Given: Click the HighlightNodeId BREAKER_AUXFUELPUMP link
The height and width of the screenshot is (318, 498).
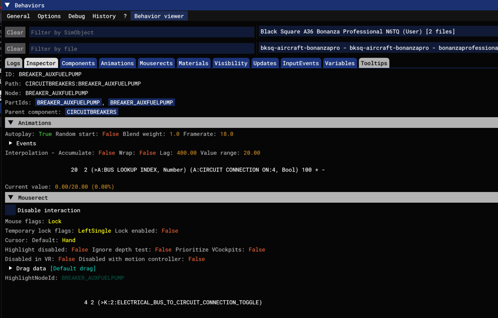Looking at the screenshot, I should tap(93, 278).
